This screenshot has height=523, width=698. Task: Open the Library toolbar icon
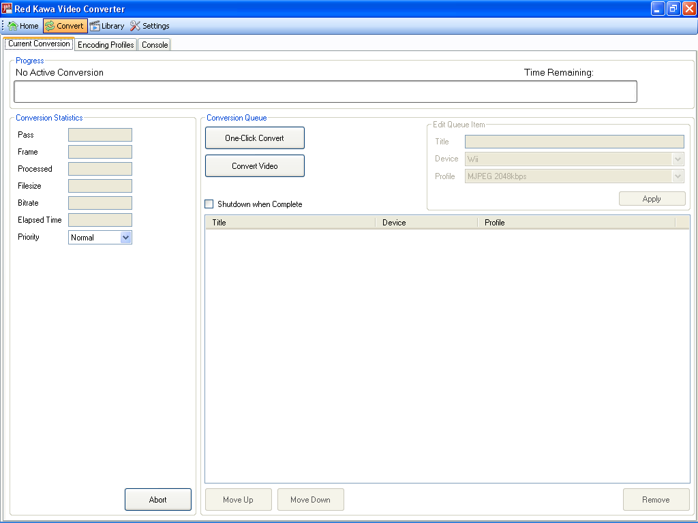(x=95, y=26)
